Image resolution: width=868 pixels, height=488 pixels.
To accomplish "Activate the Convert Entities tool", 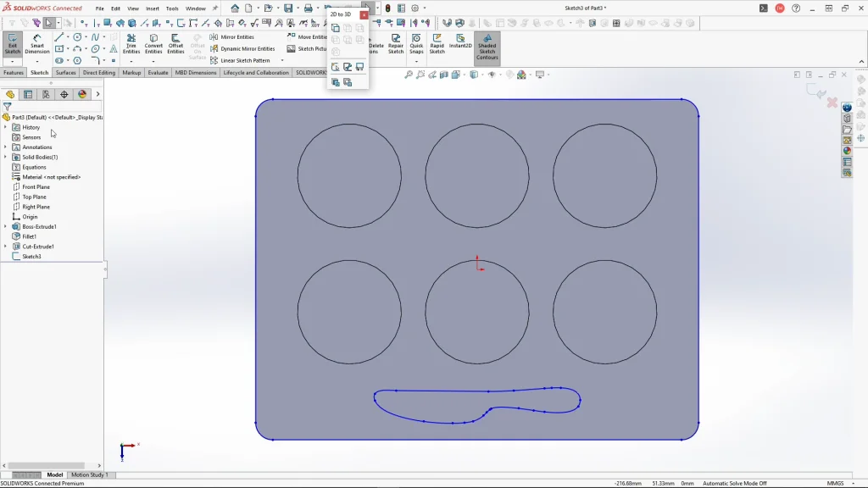I will pos(153,45).
